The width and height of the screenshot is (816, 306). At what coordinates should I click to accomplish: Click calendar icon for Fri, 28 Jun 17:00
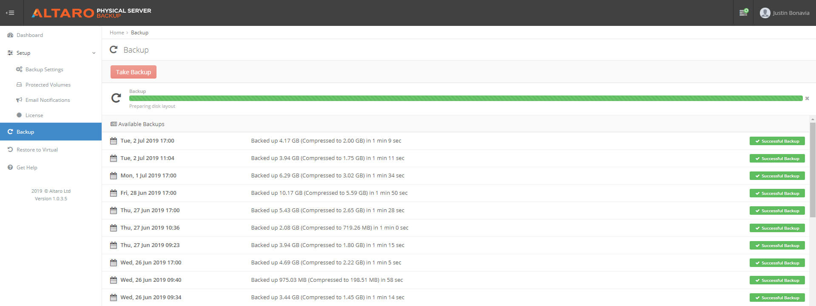(x=114, y=193)
